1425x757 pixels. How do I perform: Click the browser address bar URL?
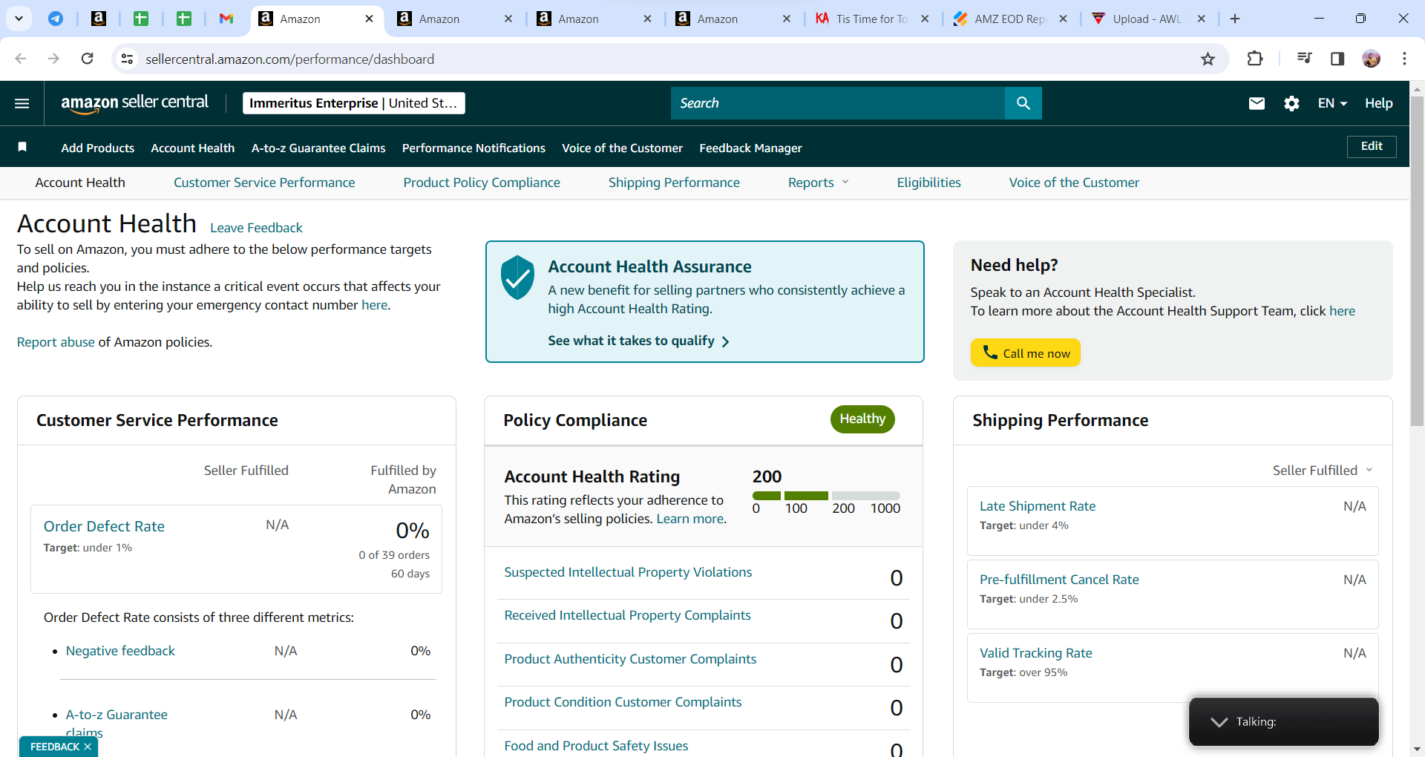point(289,59)
